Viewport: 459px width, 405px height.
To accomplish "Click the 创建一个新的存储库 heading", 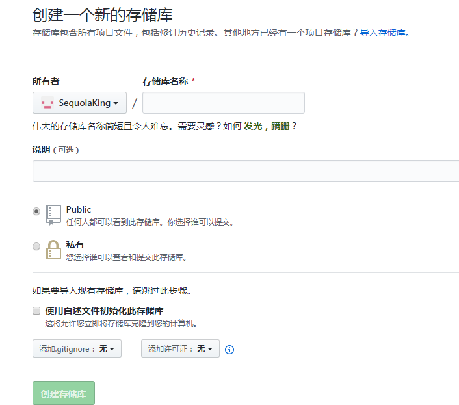I will (x=102, y=15).
